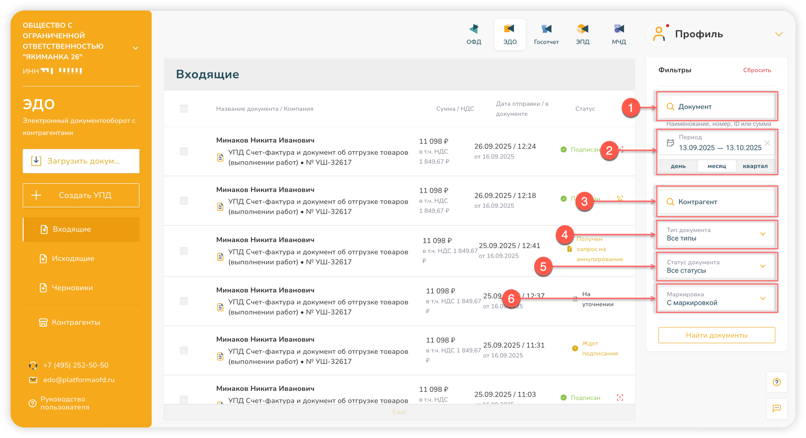Select the checkbox for the Ждет подписания row

(x=184, y=350)
